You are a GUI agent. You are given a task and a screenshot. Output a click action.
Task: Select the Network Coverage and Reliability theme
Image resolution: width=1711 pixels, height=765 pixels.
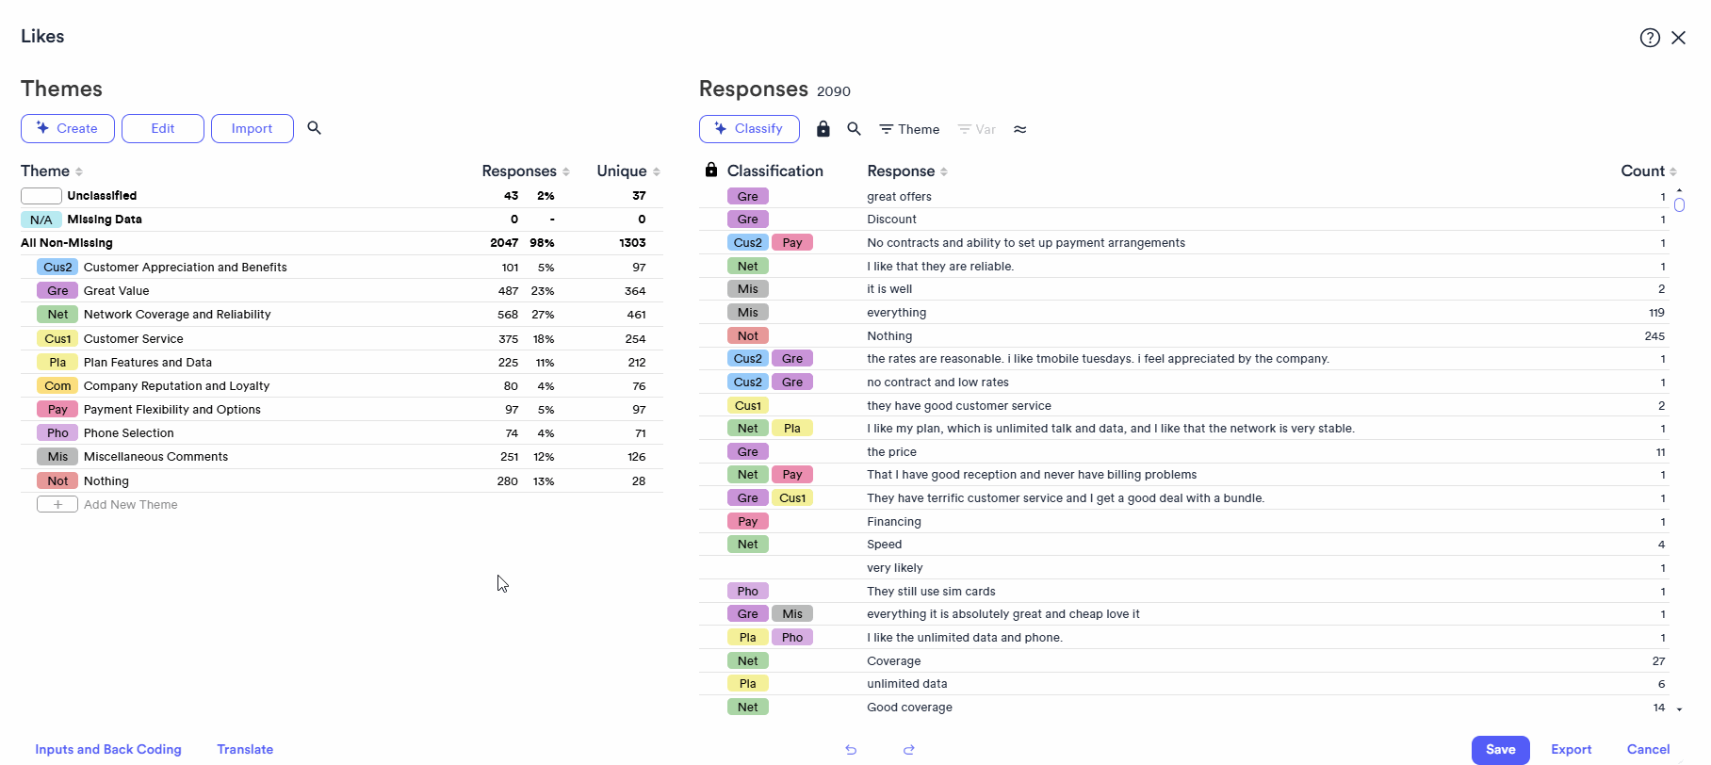click(177, 315)
